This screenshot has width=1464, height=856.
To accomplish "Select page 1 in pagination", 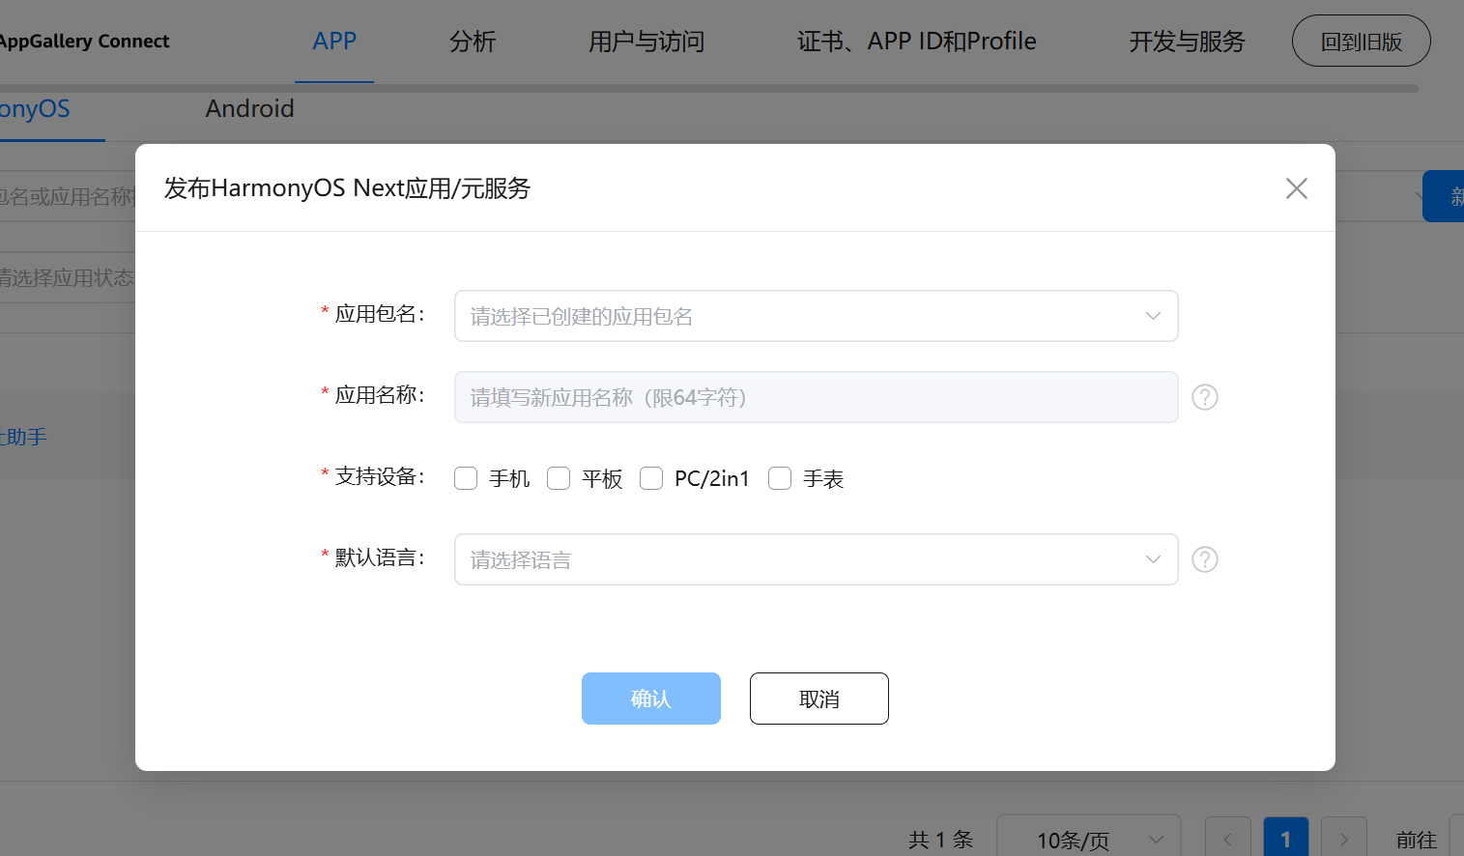I will click(1285, 839).
